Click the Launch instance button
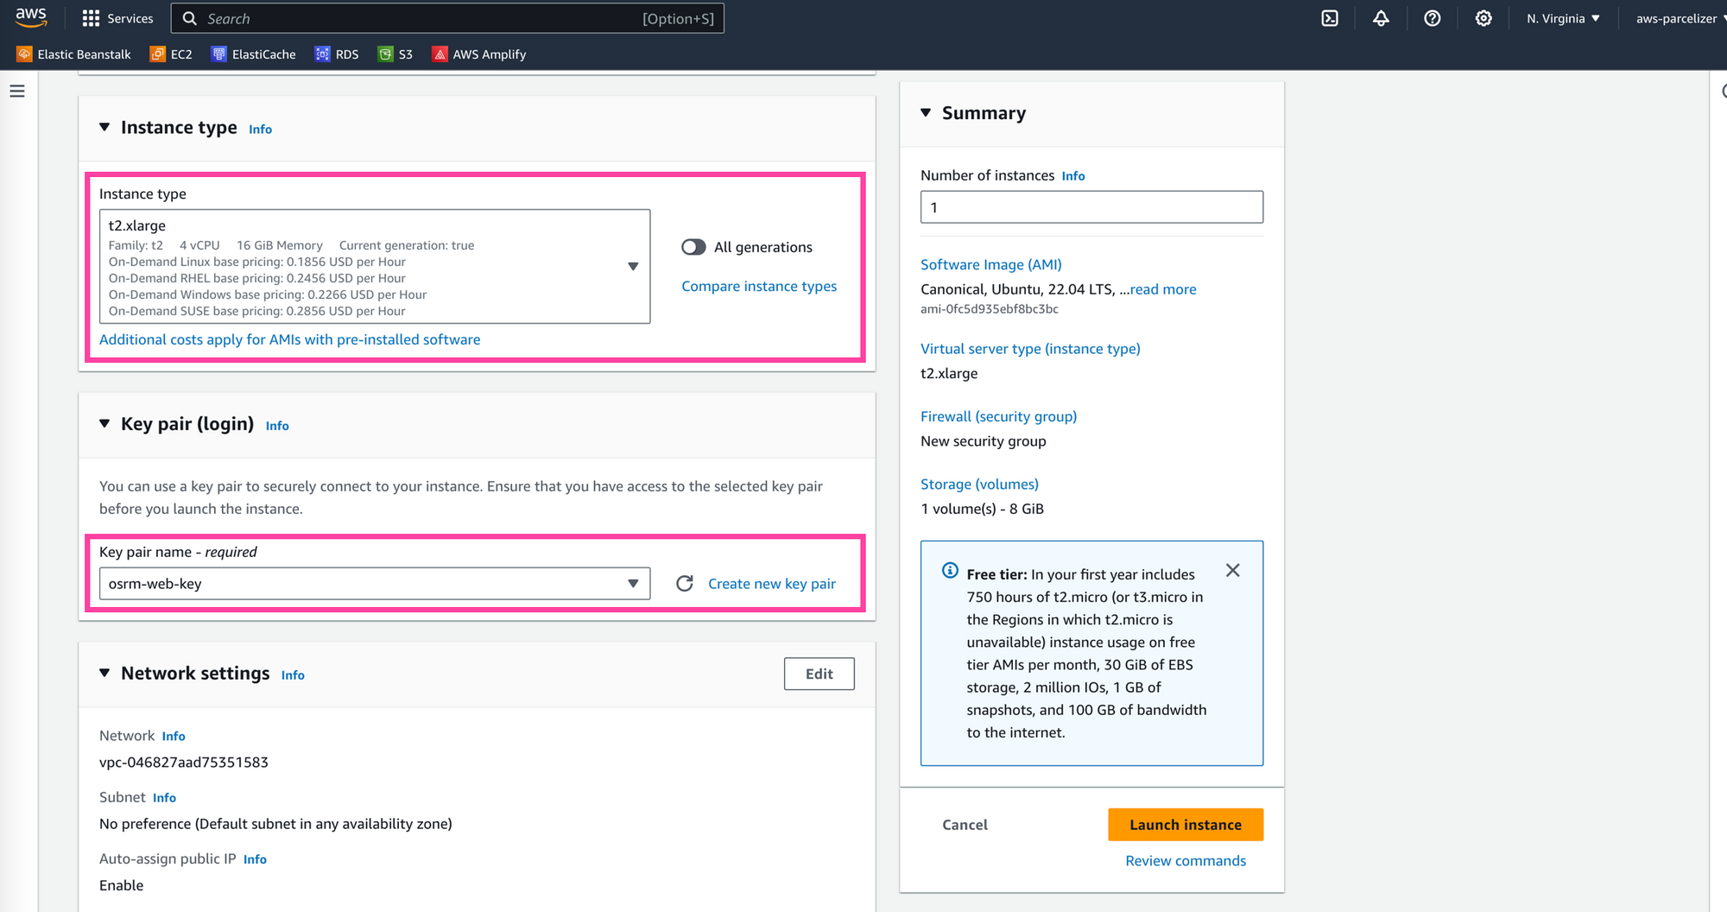Image resolution: width=1727 pixels, height=912 pixels. (x=1185, y=824)
